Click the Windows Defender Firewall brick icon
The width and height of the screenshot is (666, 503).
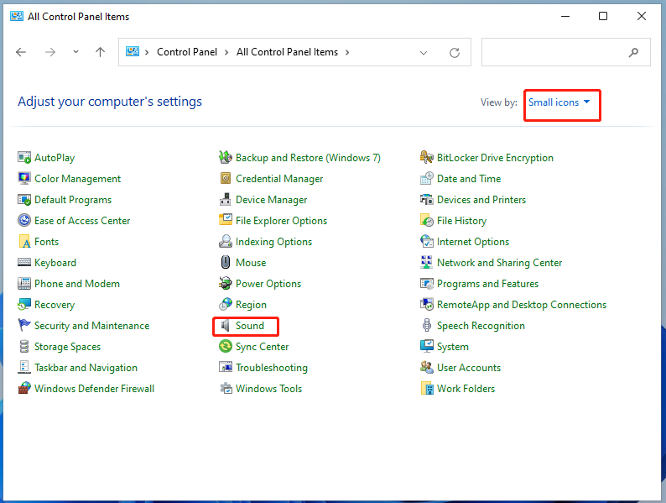pos(24,388)
